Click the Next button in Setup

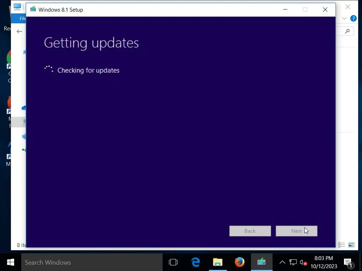tap(297, 231)
